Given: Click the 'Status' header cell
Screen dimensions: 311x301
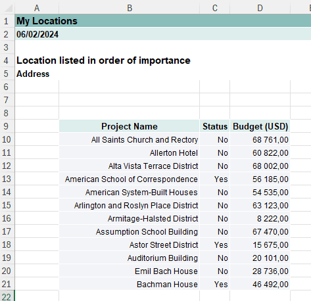Looking at the screenshot, I should [x=215, y=126].
